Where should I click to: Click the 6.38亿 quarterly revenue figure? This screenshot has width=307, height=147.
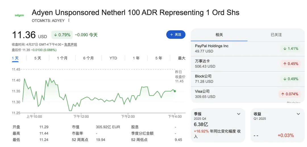point(201,124)
